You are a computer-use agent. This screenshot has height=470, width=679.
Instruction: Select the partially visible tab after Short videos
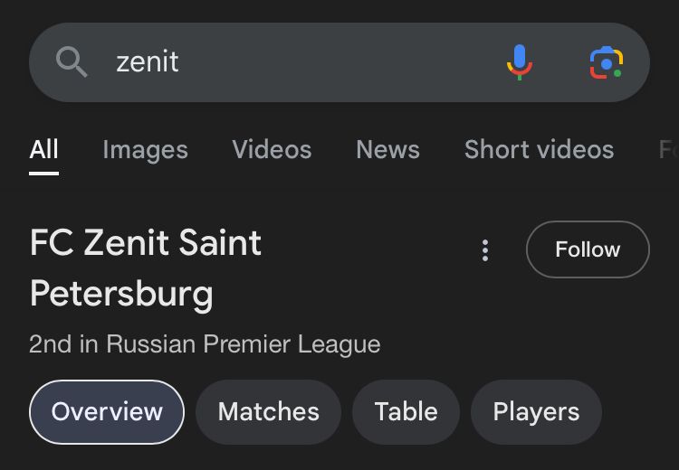click(668, 150)
